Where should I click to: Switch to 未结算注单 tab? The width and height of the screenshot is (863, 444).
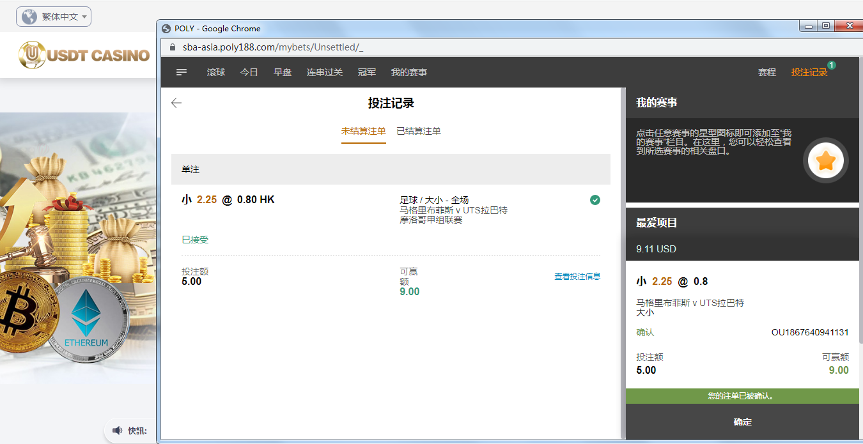point(363,131)
